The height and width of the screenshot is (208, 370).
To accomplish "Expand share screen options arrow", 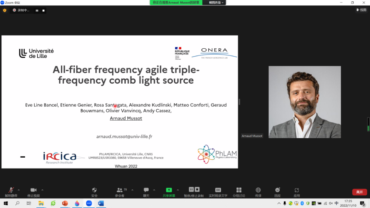I will tap(178, 190).
